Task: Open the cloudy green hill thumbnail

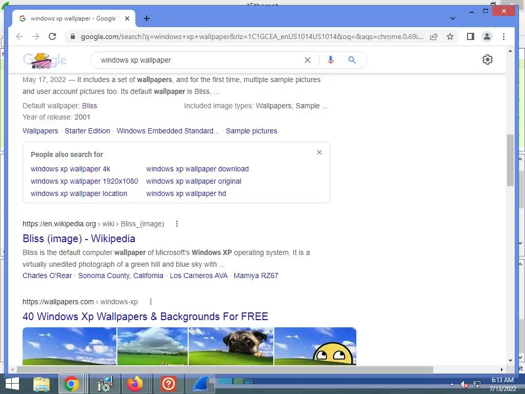Action: click(152, 346)
